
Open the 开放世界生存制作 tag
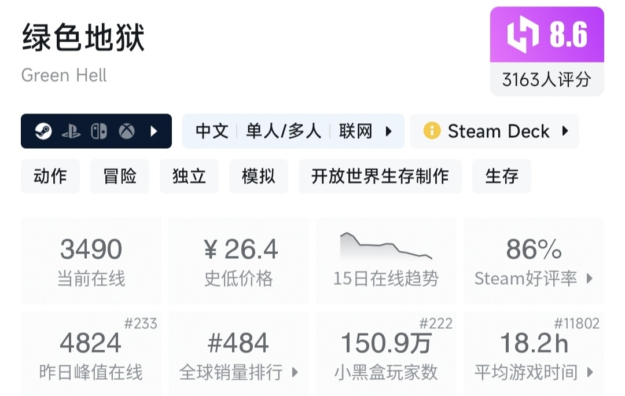[x=380, y=177]
